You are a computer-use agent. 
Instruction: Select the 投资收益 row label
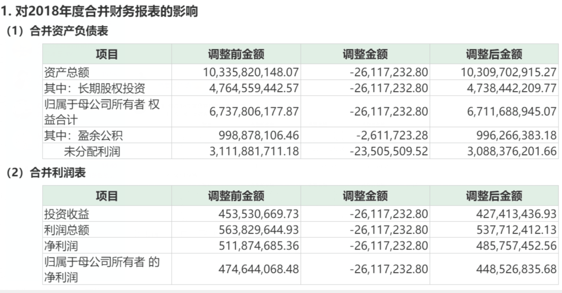tap(67, 214)
